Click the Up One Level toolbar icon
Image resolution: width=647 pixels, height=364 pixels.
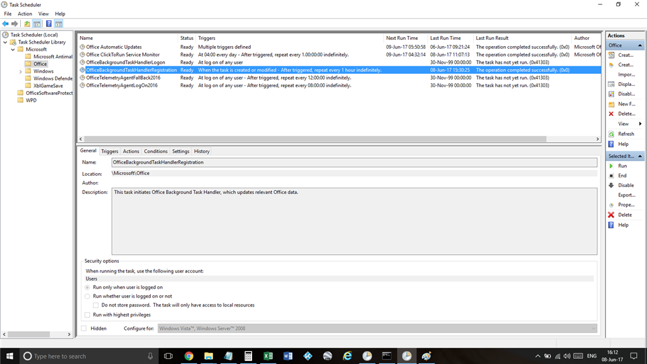(x=27, y=24)
